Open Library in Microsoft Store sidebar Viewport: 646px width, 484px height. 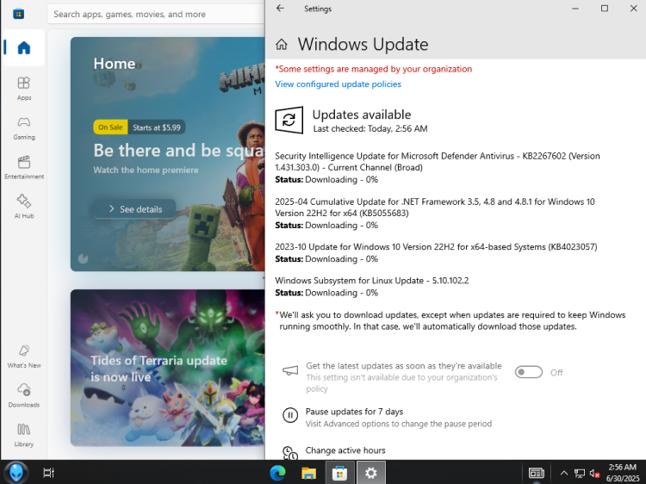(x=24, y=435)
